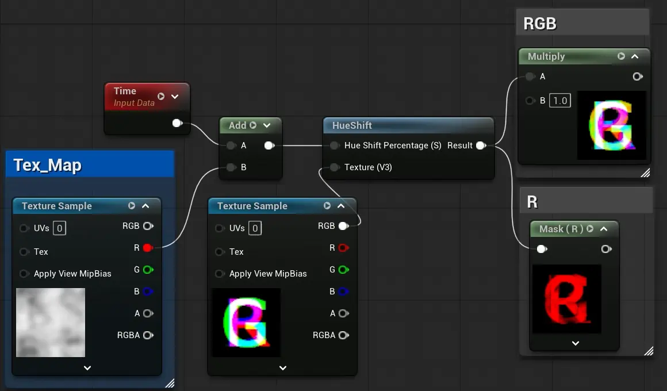This screenshot has height=391, width=667.
Task: Click the red R output pin on Tex_Map sampler
Action: 147,248
